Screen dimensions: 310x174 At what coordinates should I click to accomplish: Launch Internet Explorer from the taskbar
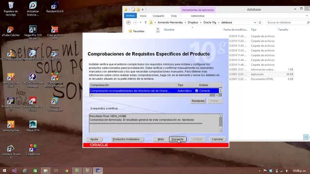(25, 171)
